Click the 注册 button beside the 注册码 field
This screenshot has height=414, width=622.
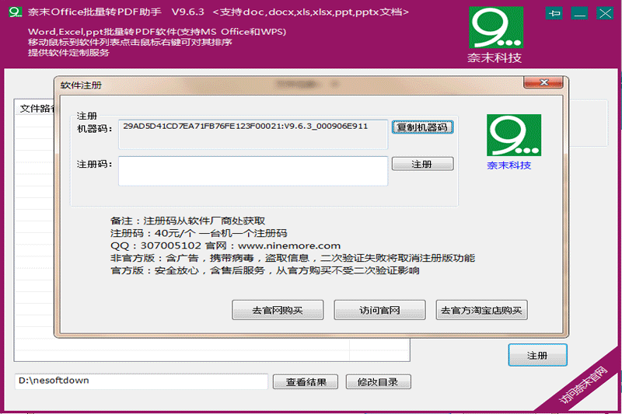click(422, 165)
